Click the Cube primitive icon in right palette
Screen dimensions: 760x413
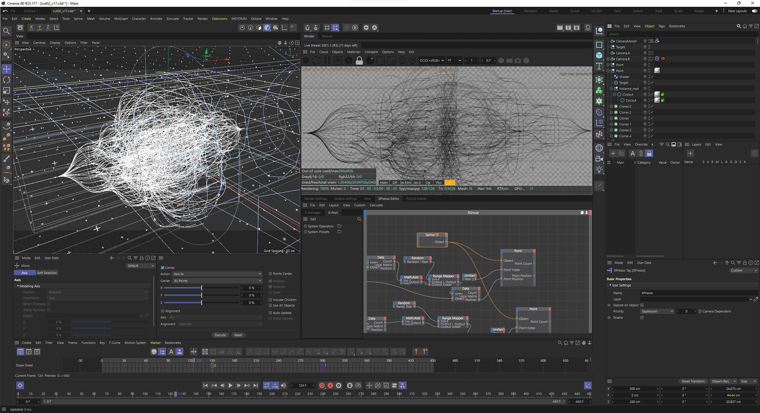(x=599, y=55)
